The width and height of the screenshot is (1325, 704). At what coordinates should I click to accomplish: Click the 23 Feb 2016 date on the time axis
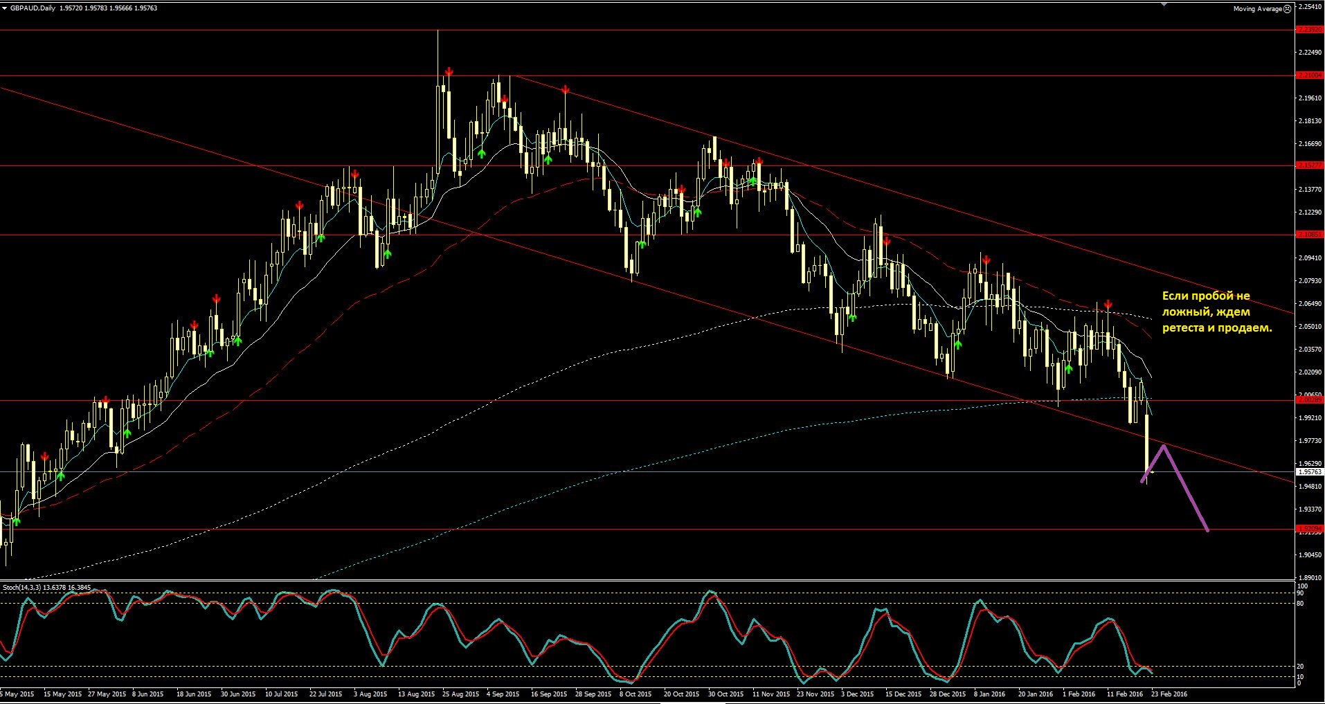[1169, 694]
